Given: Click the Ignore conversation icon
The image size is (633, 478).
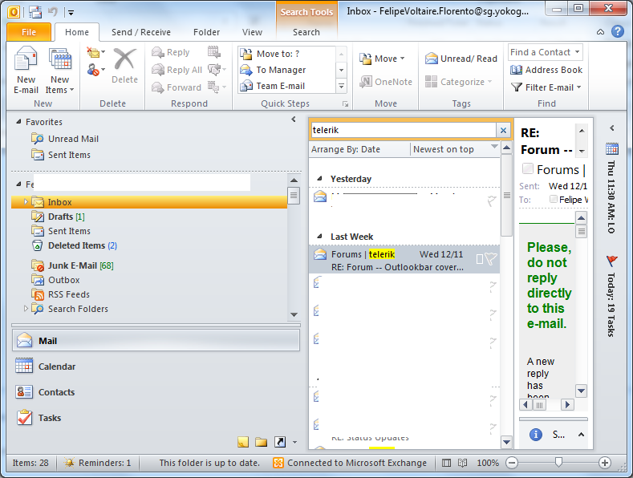Looking at the screenshot, I should [x=94, y=52].
